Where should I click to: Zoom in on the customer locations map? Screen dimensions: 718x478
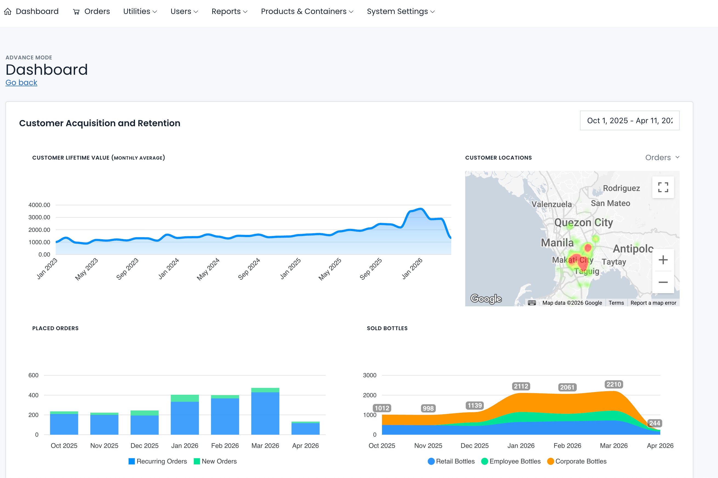[663, 260]
